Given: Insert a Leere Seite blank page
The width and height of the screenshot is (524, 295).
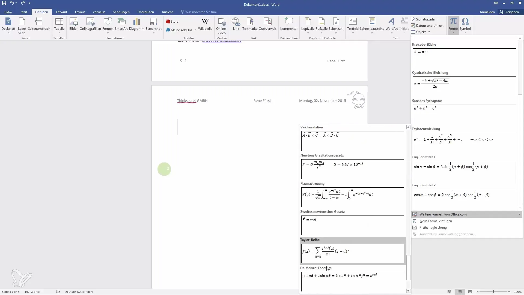Looking at the screenshot, I should tap(22, 26).
